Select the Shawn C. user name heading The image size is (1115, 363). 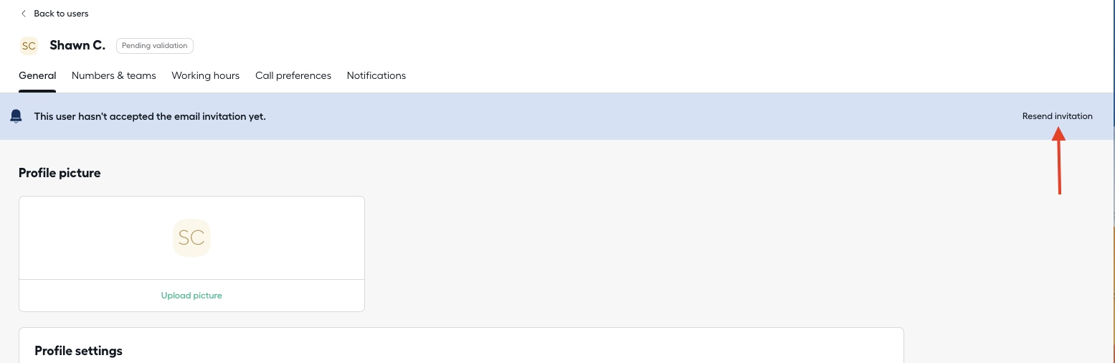[x=77, y=45]
